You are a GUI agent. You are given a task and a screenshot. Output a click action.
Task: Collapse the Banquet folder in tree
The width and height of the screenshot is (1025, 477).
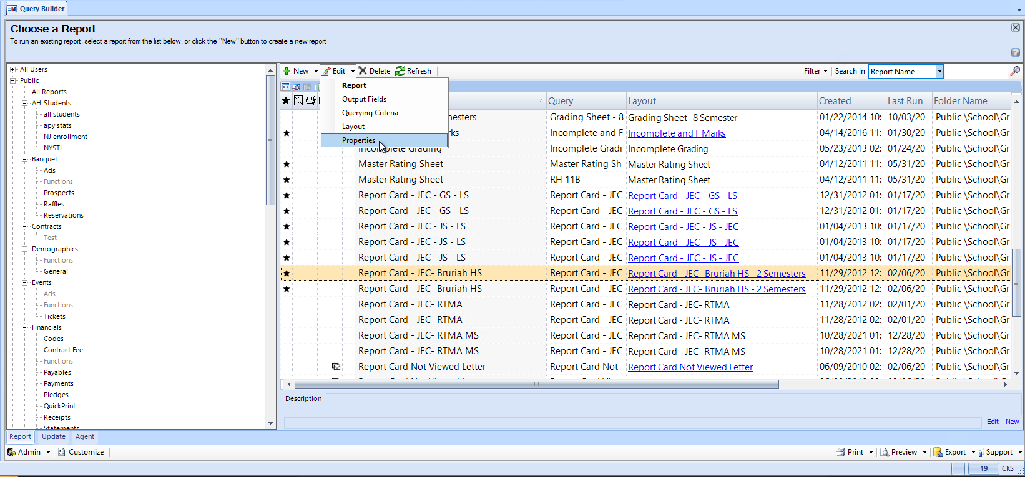pos(25,159)
